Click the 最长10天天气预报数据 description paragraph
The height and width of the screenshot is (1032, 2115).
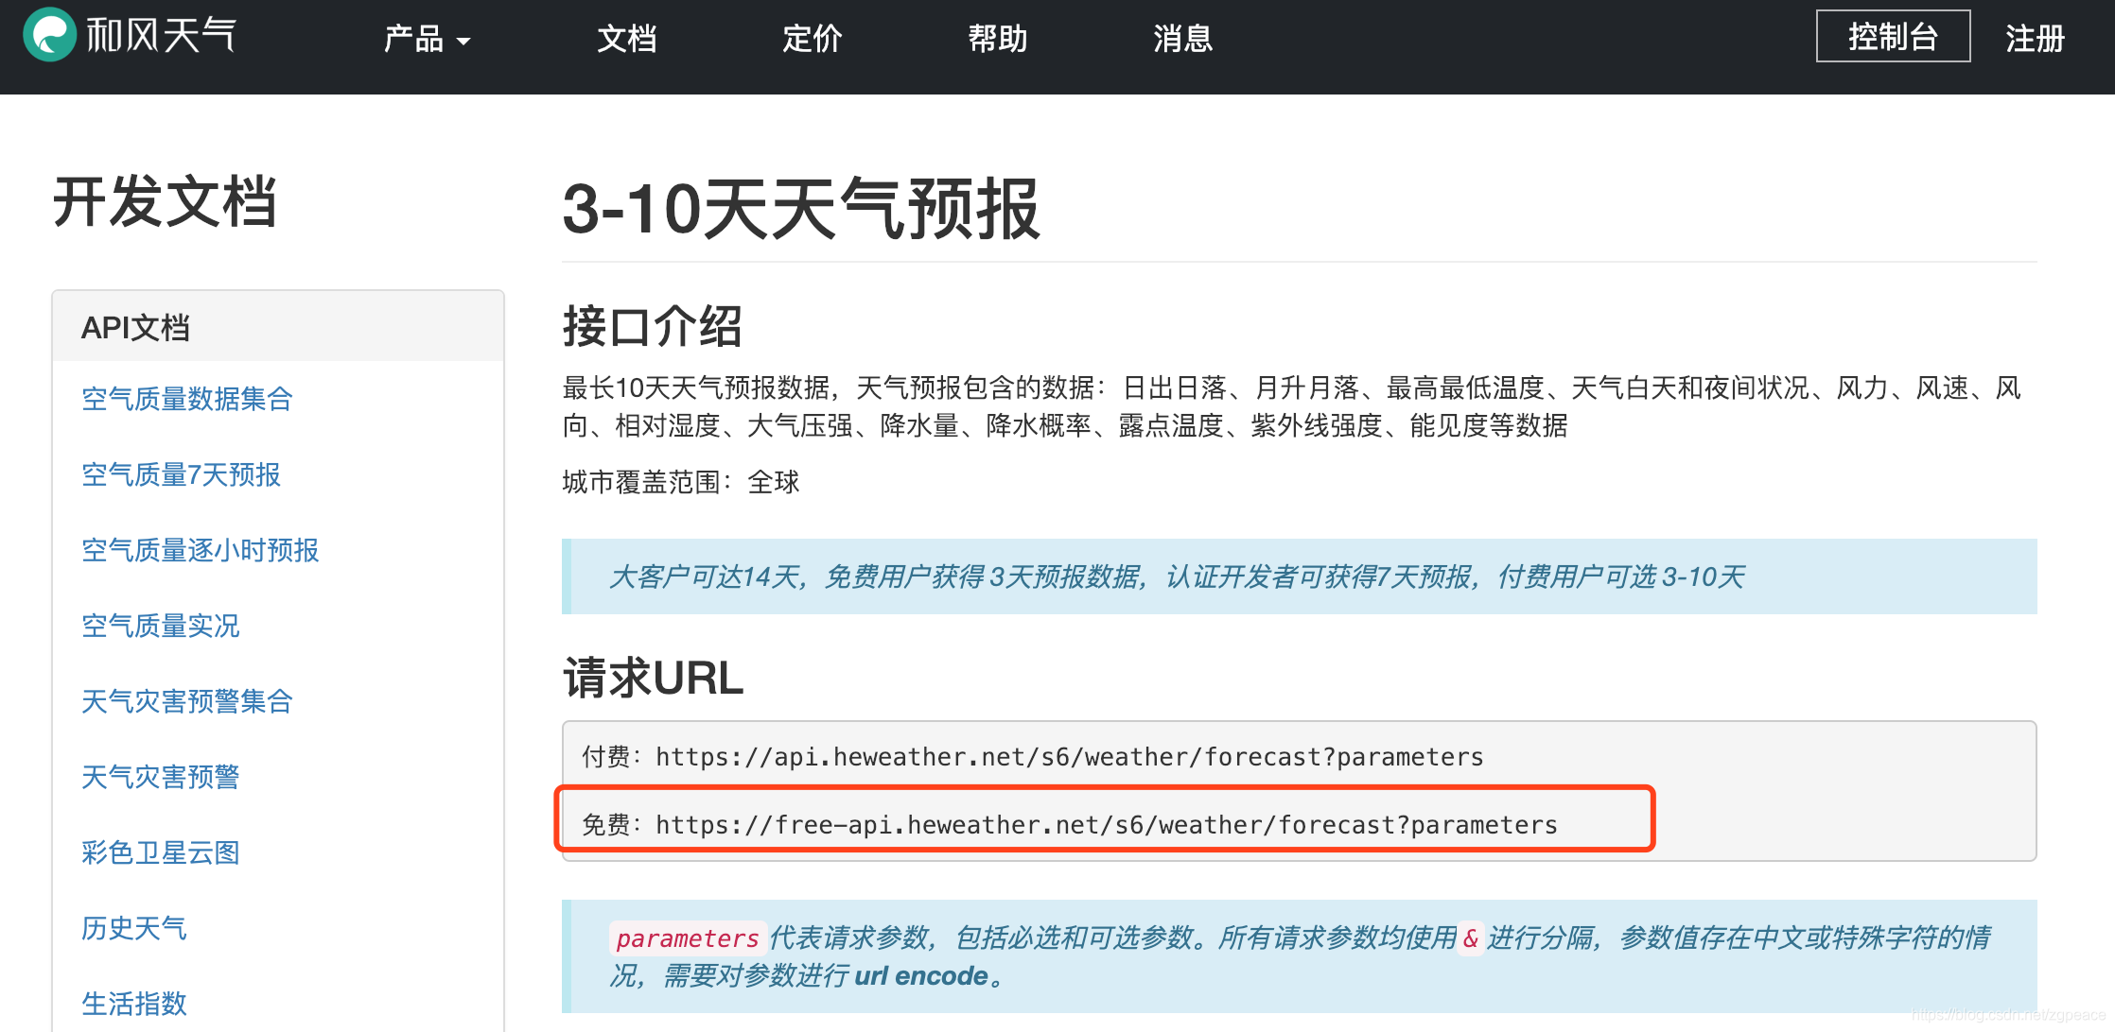(1292, 406)
